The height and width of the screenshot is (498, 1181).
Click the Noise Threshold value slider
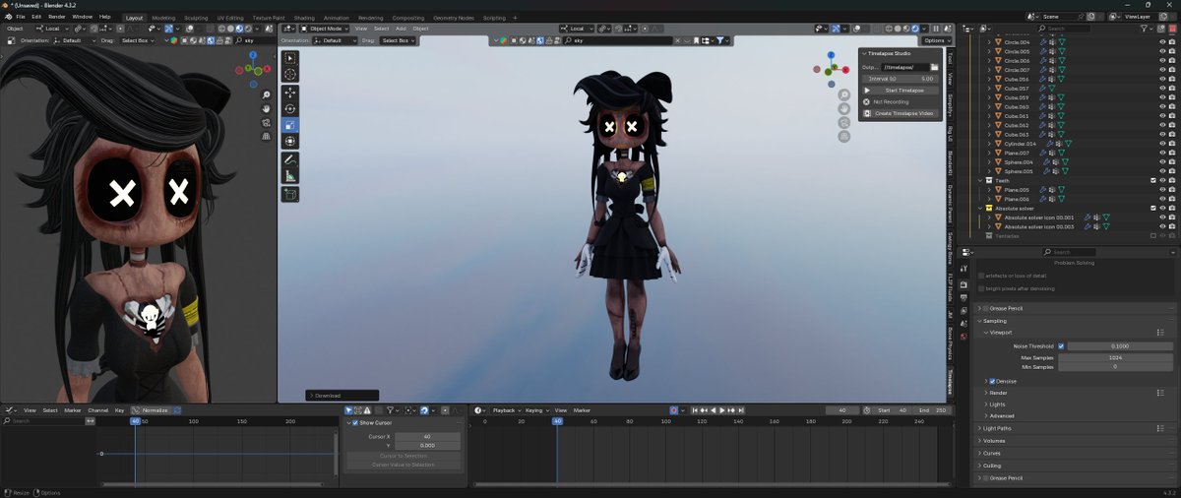(1119, 346)
